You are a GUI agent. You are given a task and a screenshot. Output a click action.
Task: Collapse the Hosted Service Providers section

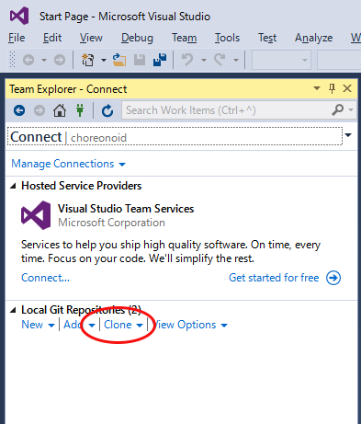pyautogui.click(x=13, y=186)
